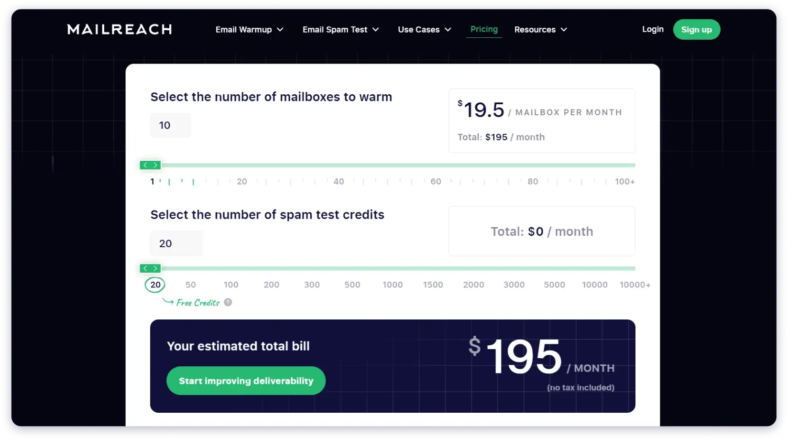Open the Email Warmup menu item

pyautogui.click(x=243, y=29)
